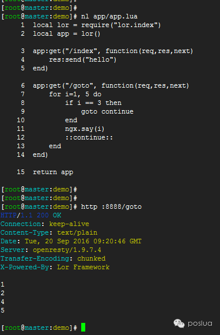This screenshot has width=220, height=335.
Task: Click the 'chunked' Transfer-Encoding value
Action: click(91, 258)
